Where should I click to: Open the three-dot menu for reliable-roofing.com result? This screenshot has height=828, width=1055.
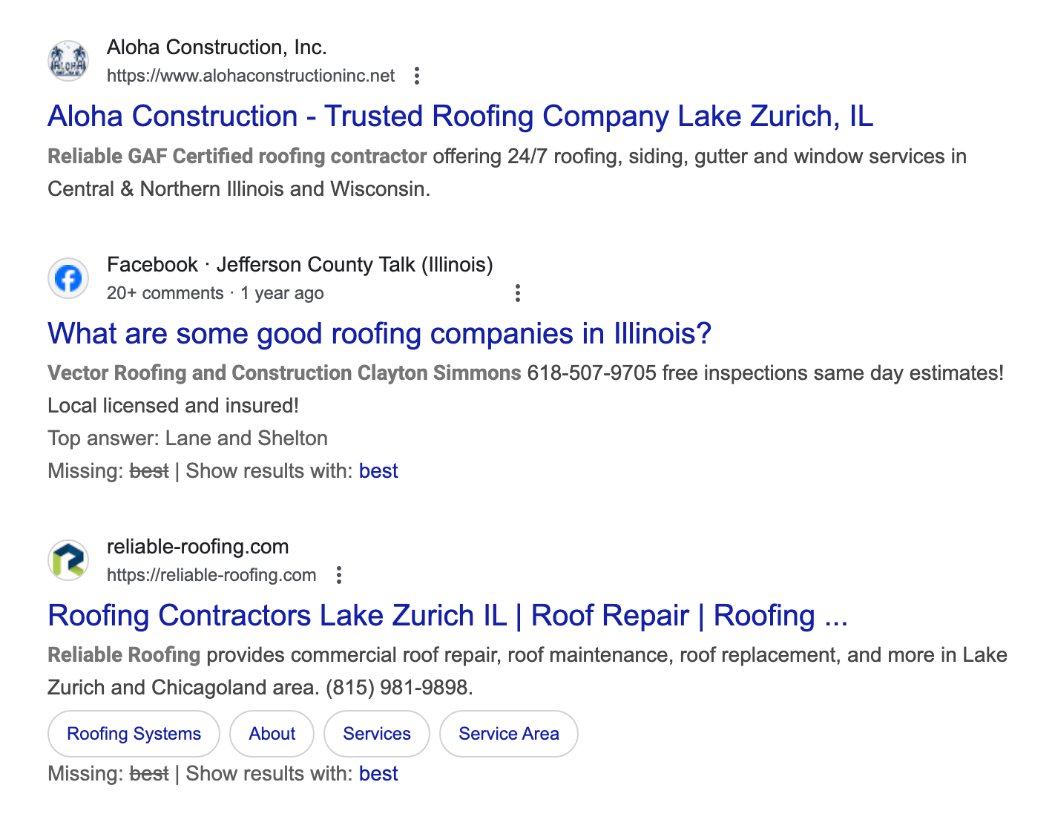point(340,574)
